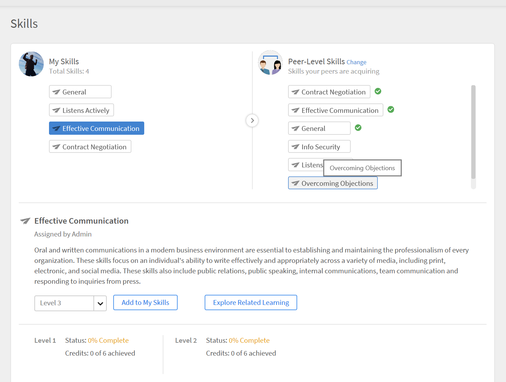Click the Level 3 combo box field
This screenshot has width=506, height=382.
pyautogui.click(x=64, y=303)
